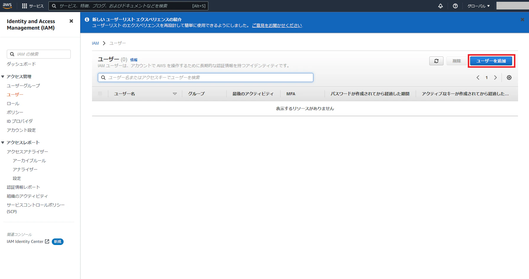Toggle the select-all users checkbox
Image resolution: width=529 pixels, height=279 pixels.
[100, 93]
